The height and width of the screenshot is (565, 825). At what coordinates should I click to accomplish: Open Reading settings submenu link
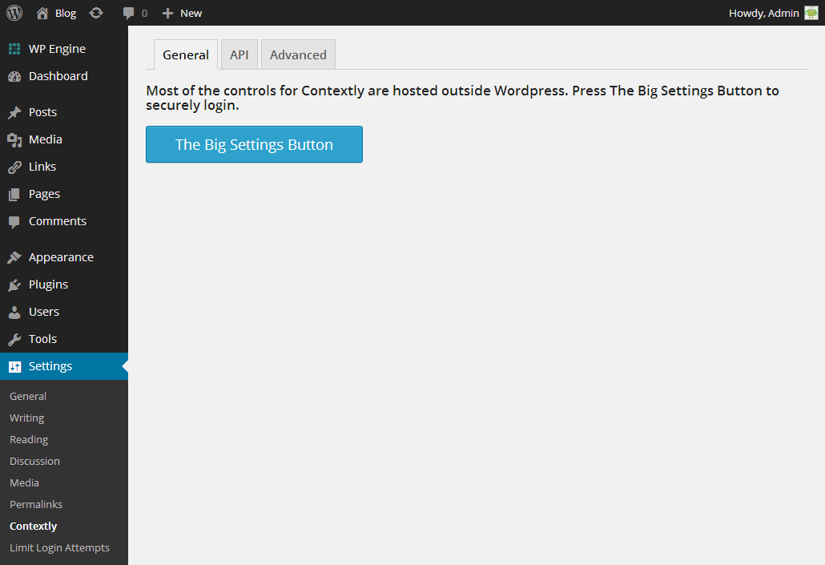click(29, 440)
